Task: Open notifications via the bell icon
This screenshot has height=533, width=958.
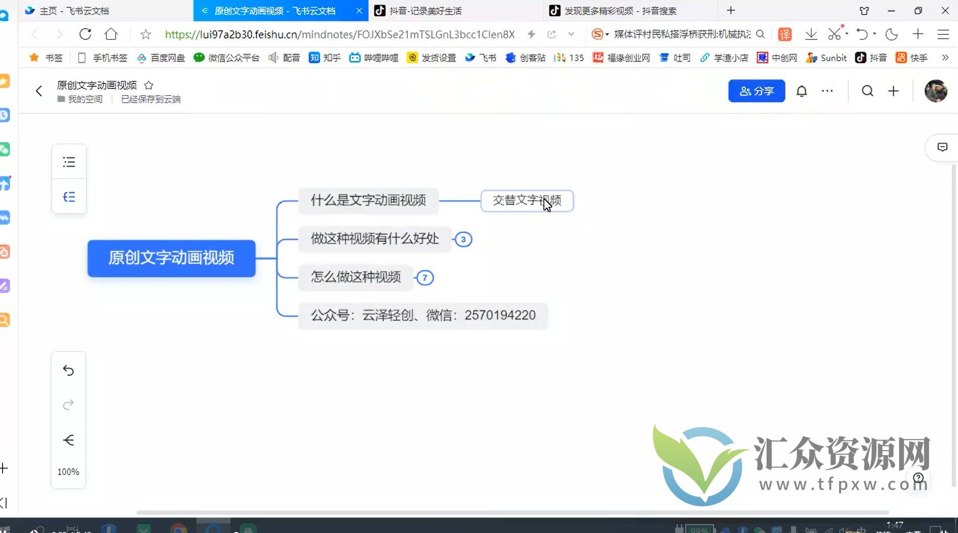Action: coord(802,91)
